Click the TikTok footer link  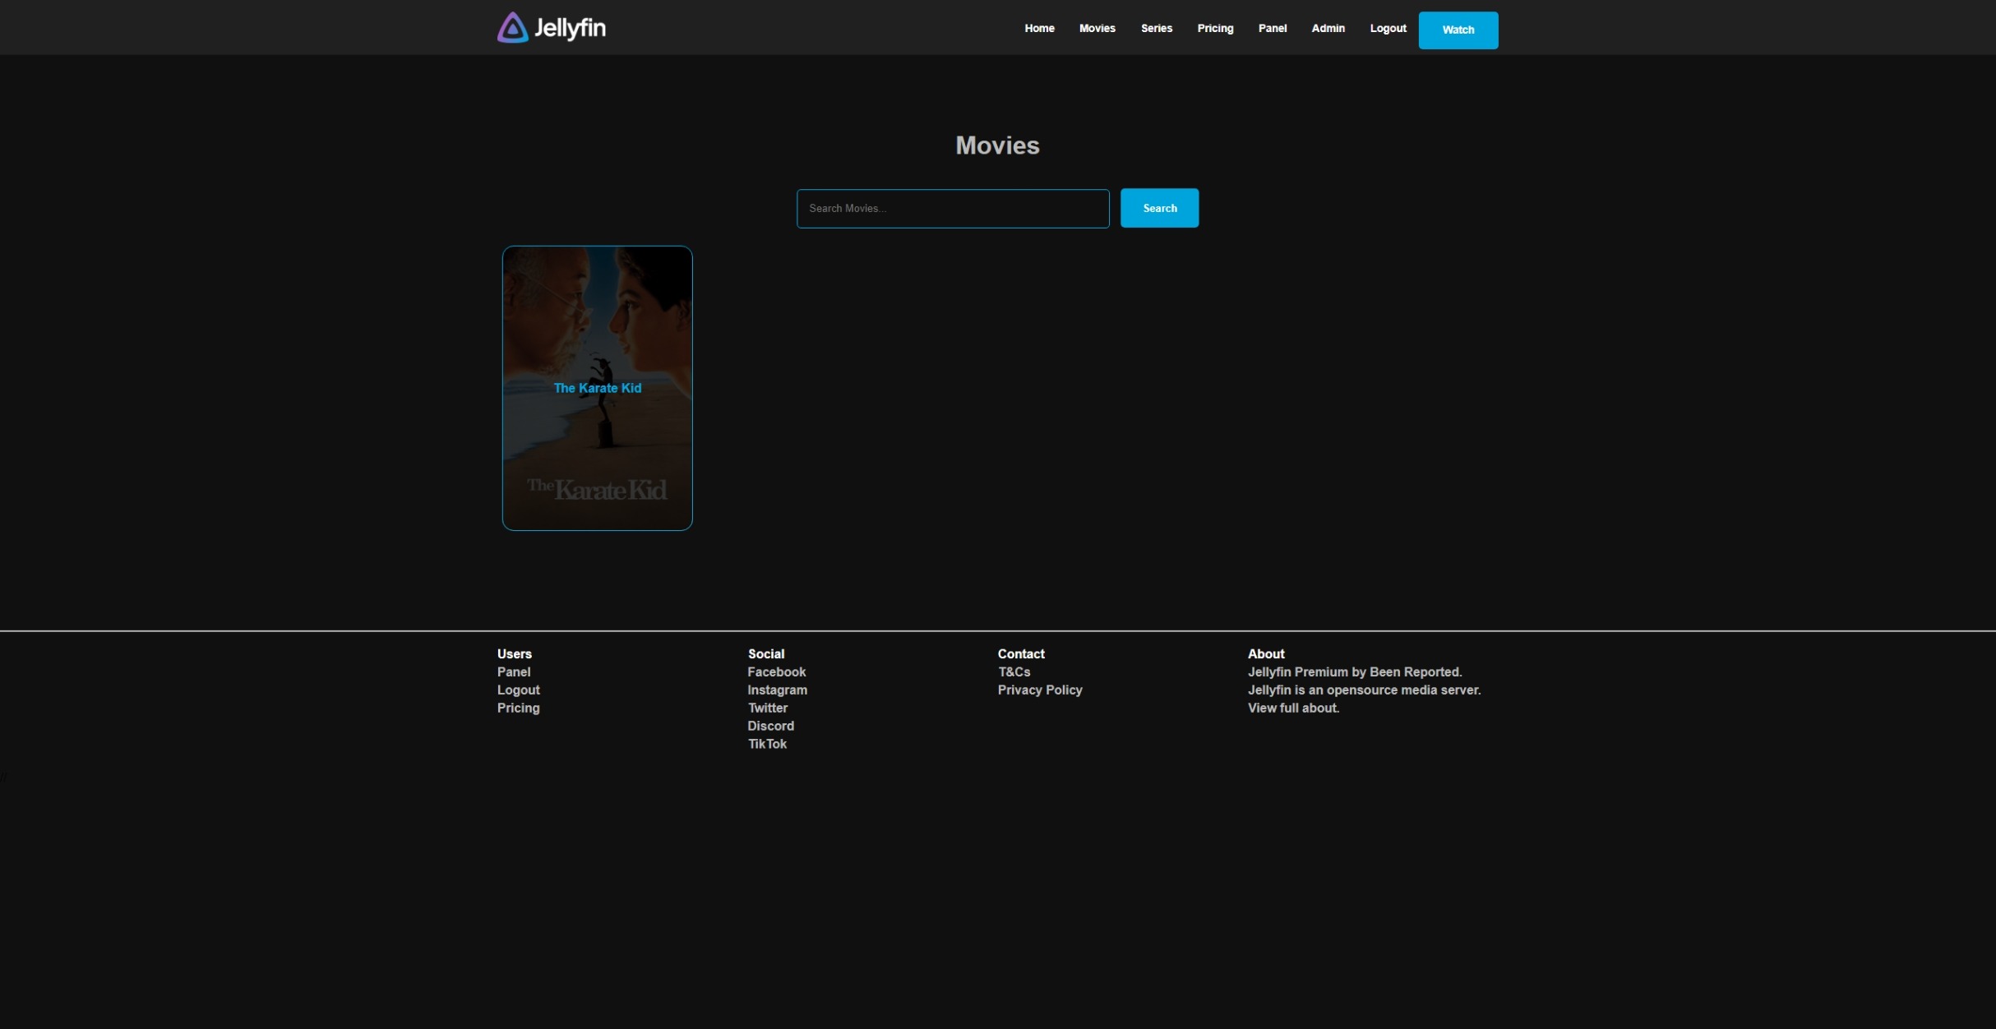point(767,745)
